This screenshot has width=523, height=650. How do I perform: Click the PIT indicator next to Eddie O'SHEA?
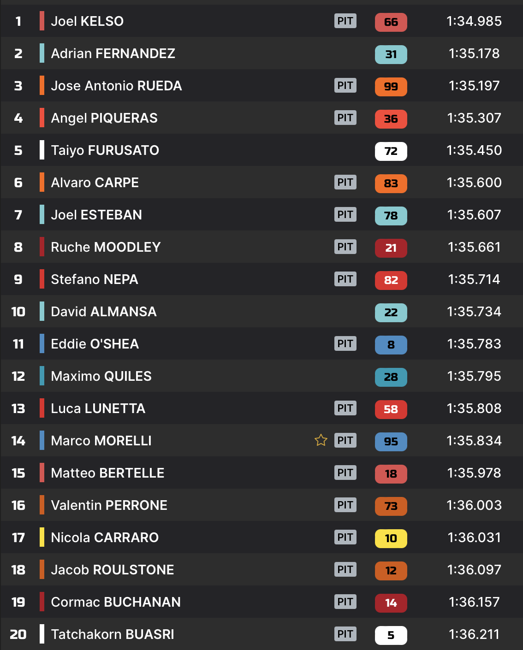pos(345,343)
